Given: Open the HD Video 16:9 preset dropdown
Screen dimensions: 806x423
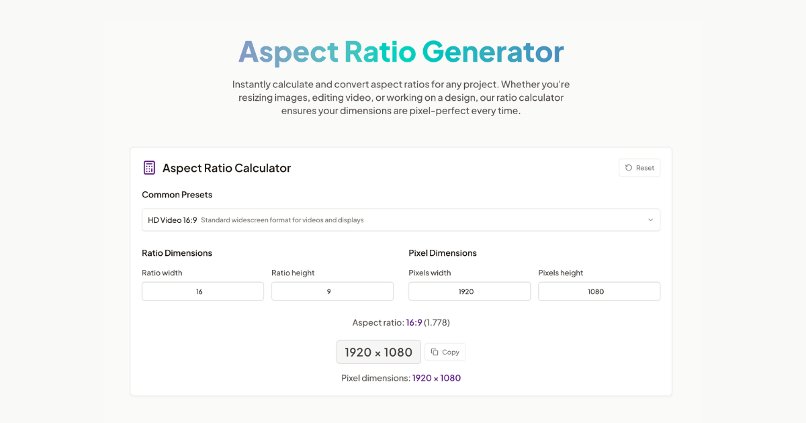Looking at the screenshot, I should point(400,220).
